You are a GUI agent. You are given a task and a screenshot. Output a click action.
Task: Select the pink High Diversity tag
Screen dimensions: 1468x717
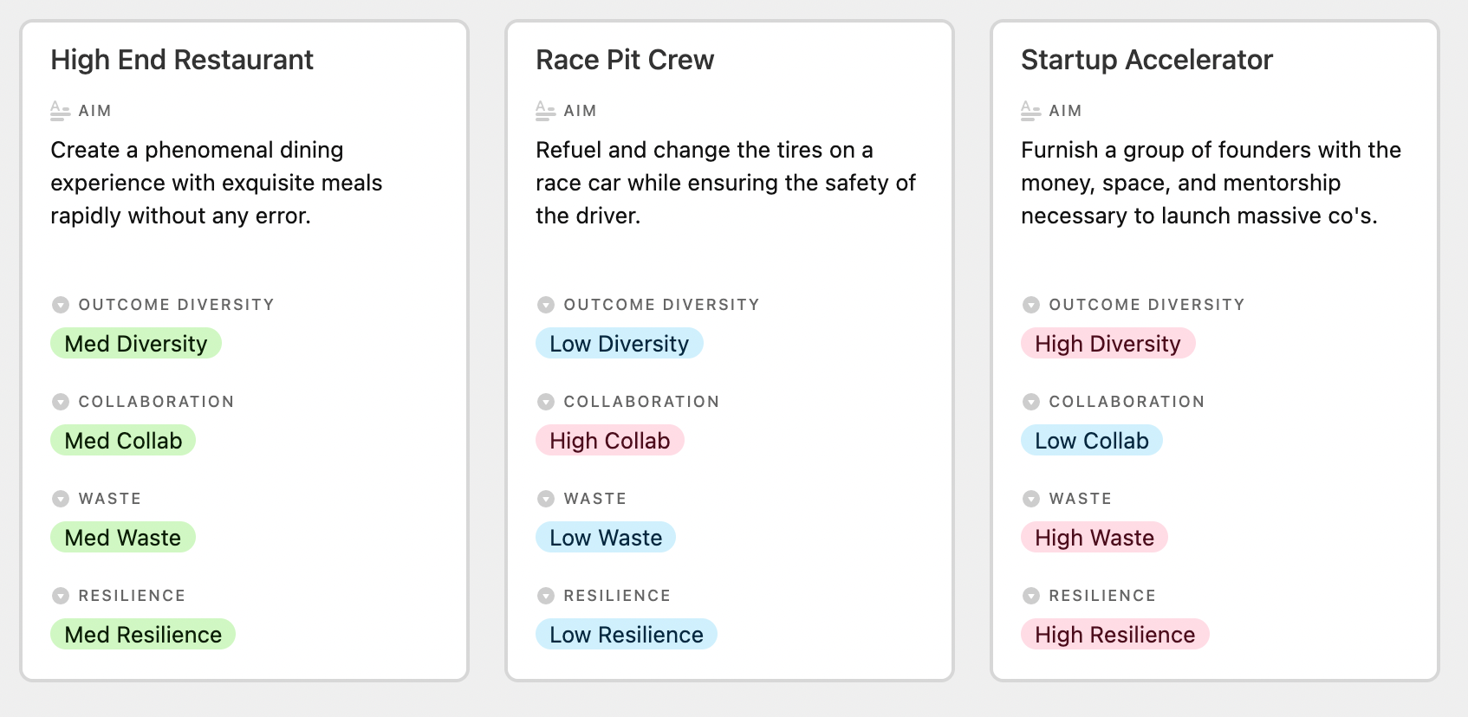click(x=1108, y=344)
